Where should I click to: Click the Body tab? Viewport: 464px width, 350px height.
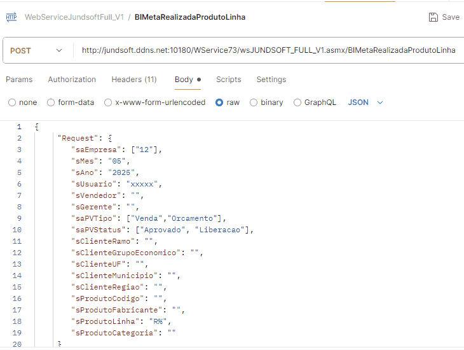tap(184, 80)
